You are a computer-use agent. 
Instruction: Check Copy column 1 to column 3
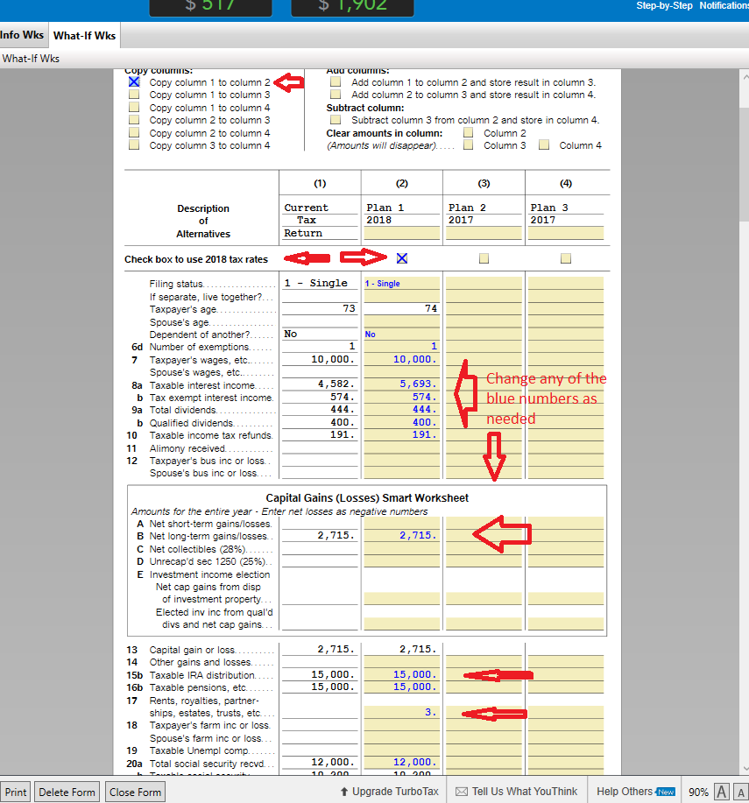pyautogui.click(x=134, y=95)
